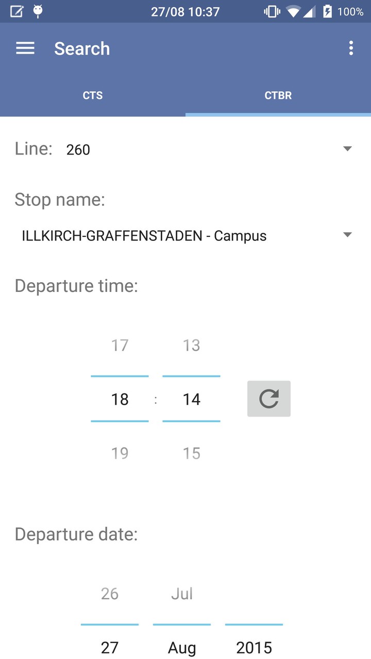371x659 pixels.
Task: Select day 26 in date picker
Action: 110,594
